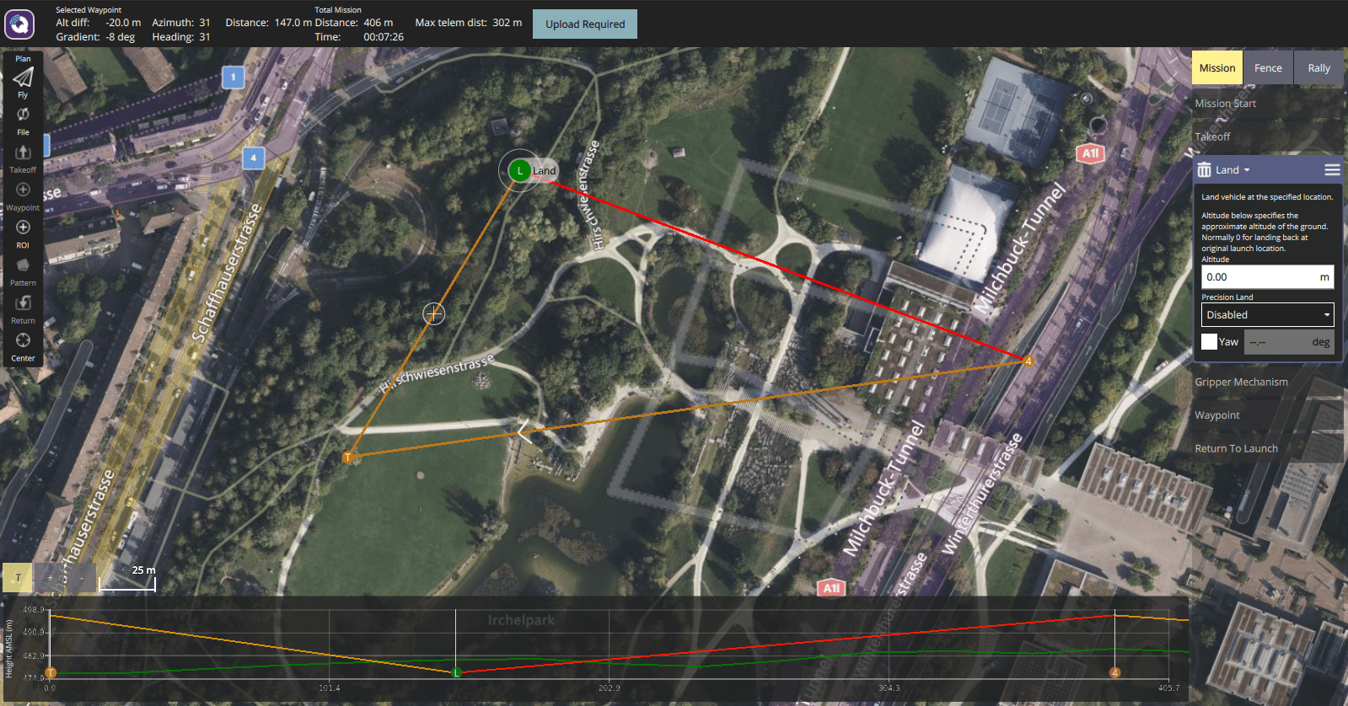This screenshot has width=1348, height=706.
Task: Toggle the terrain 'T' button near scale bar
Action: tap(18, 578)
